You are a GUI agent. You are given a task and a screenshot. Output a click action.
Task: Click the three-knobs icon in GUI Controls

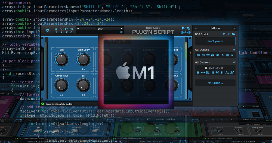coord(203,72)
